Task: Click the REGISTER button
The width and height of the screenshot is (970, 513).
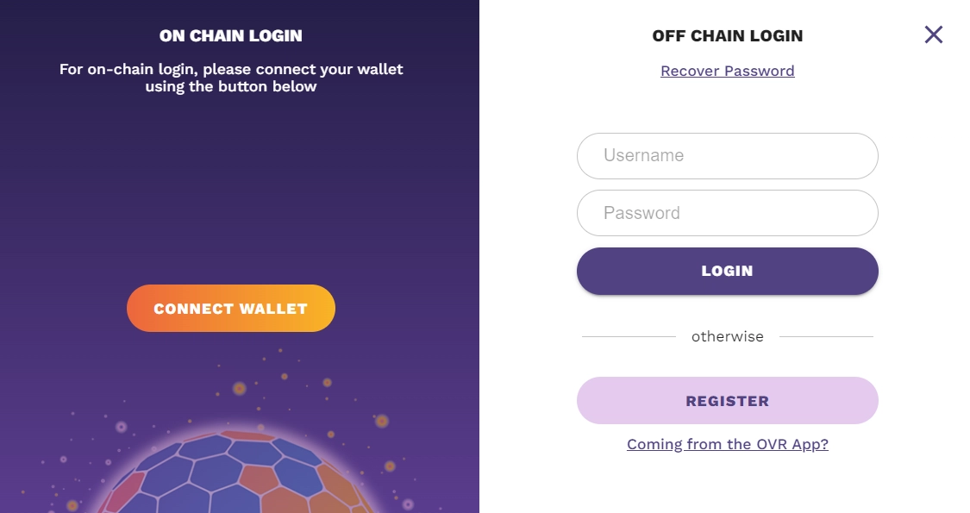Action: [x=727, y=401]
